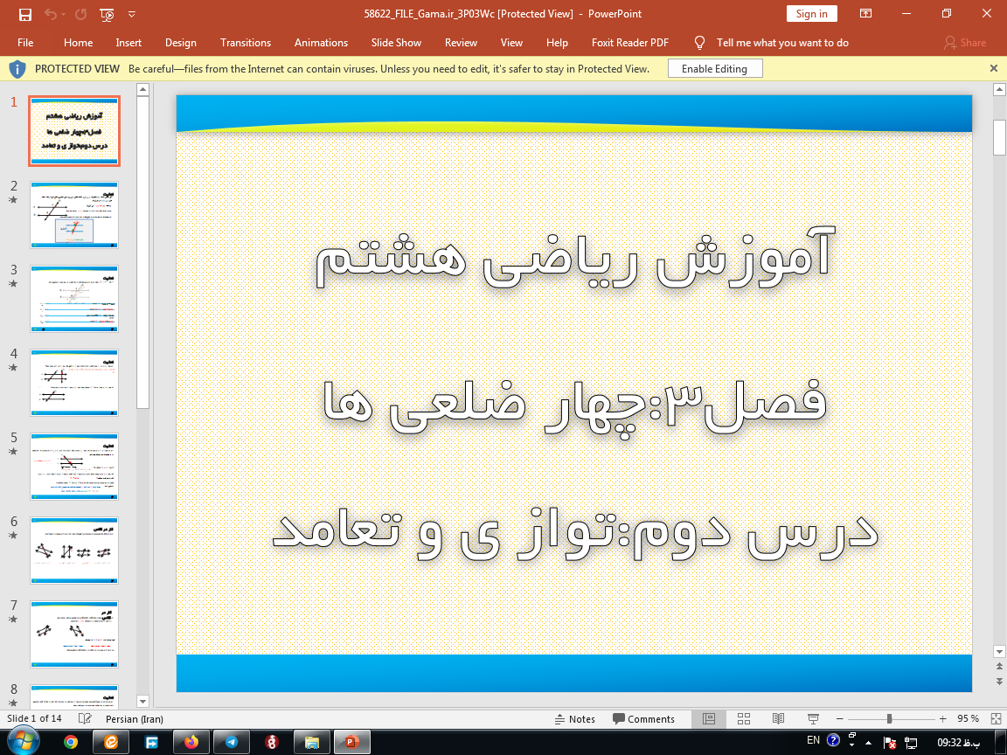Screen dimensions: 1007x755
Task: Open Ribbon Display Options
Action: coord(865,14)
